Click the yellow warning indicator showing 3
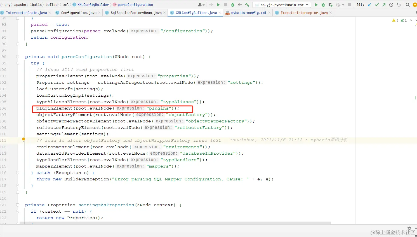The image size is (417, 237). coord(395,20)
